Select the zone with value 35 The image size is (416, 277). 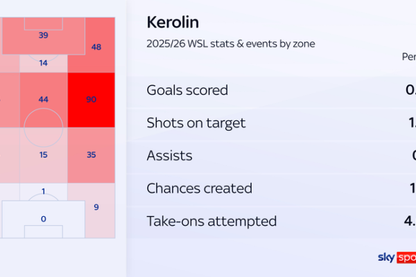(x=92, y=155)
